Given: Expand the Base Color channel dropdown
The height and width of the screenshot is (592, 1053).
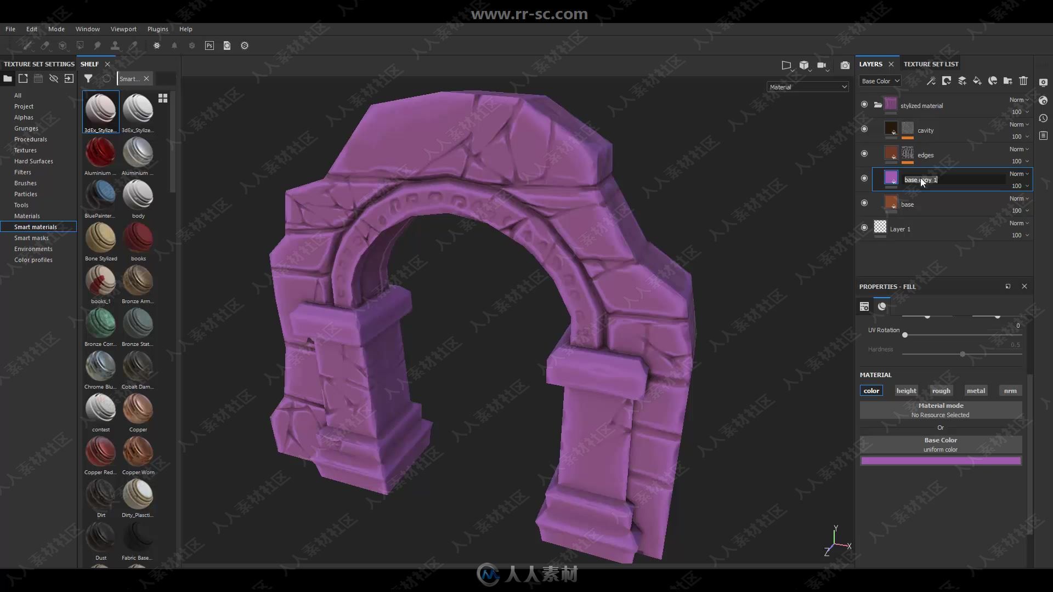Looking at the screenshot, I should tap(879, 80).
